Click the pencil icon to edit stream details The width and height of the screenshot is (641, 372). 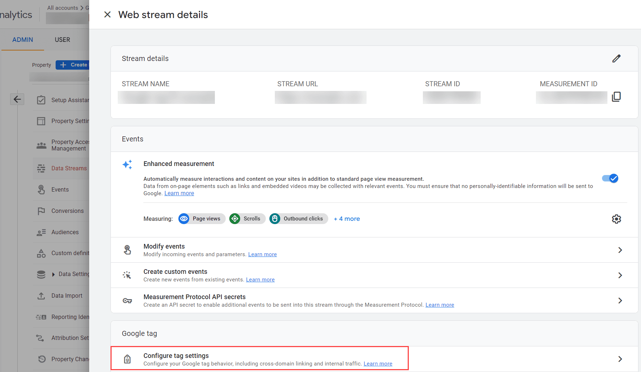[x=616, y=58]
